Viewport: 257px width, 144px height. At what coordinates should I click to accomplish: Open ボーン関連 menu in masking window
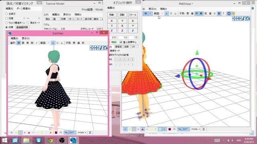pos(23,8)
